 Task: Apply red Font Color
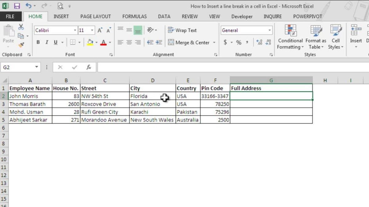click(x=103, y=42)
